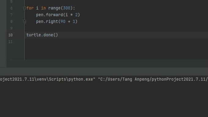Click gutter line number 11

(10, 42)
